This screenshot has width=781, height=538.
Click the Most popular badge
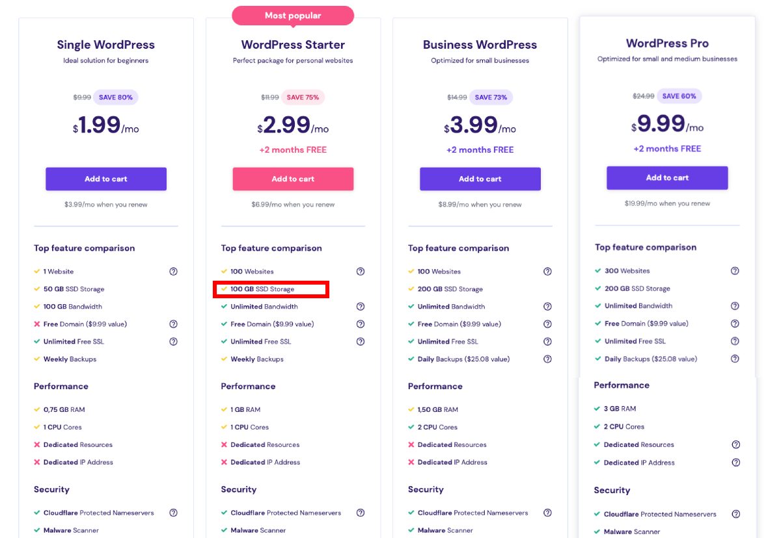(x=293, y=15)
